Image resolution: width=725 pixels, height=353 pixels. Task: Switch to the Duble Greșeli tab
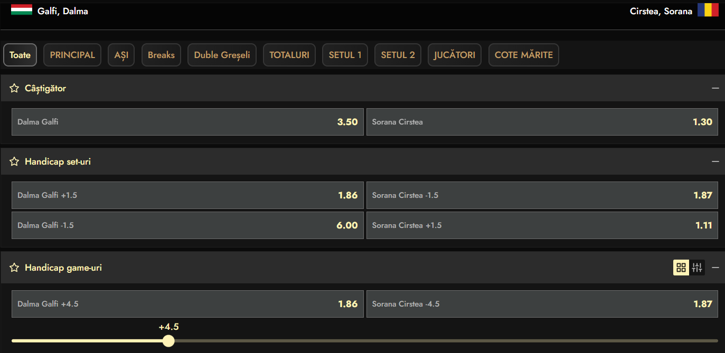tap(222, 55)
